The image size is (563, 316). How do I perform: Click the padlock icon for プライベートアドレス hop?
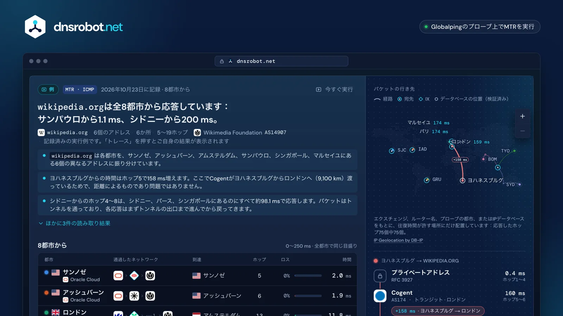click(380, 276)
